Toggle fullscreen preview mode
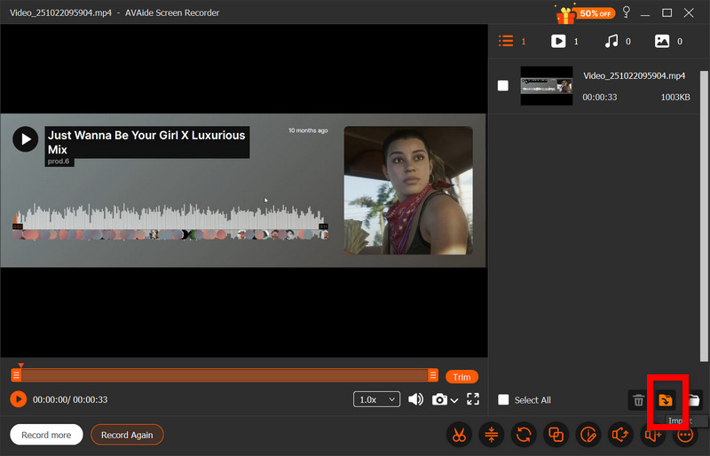Screen dimensions: 710x456 (473, 400)
